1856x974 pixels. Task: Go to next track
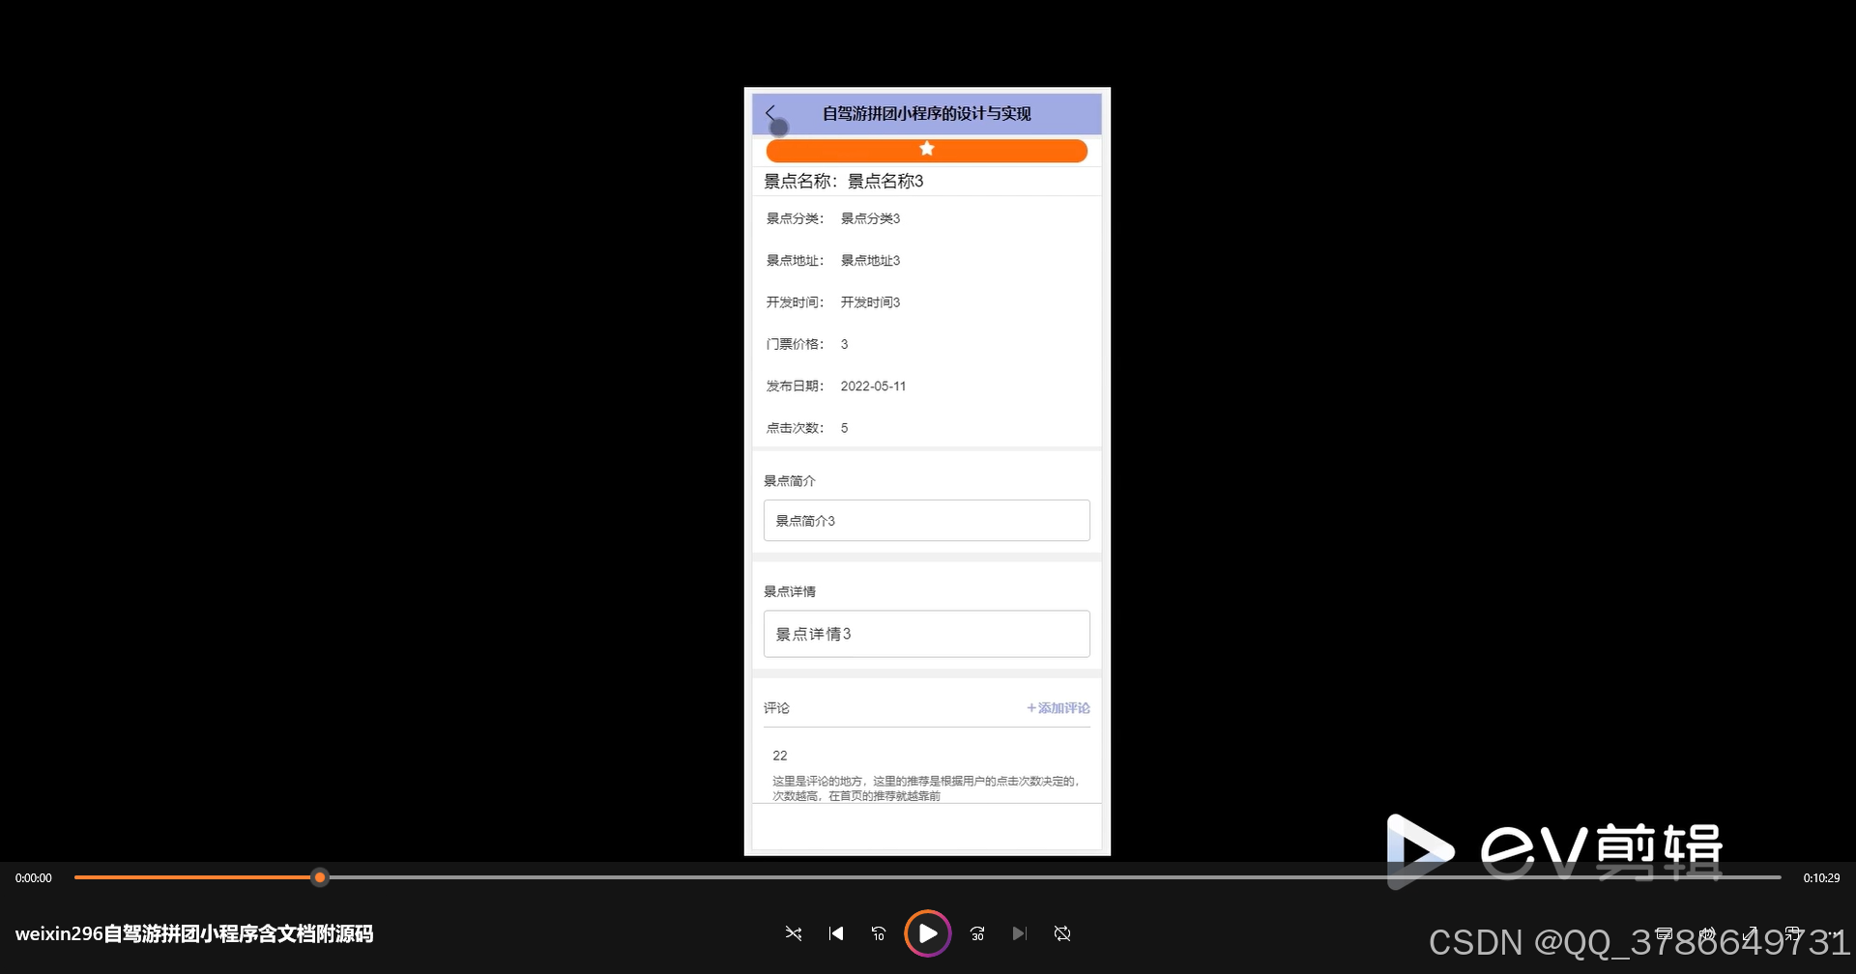(x=1019, y=933)
